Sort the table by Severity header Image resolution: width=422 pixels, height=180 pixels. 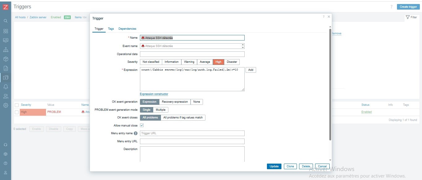tap(26, 105)
